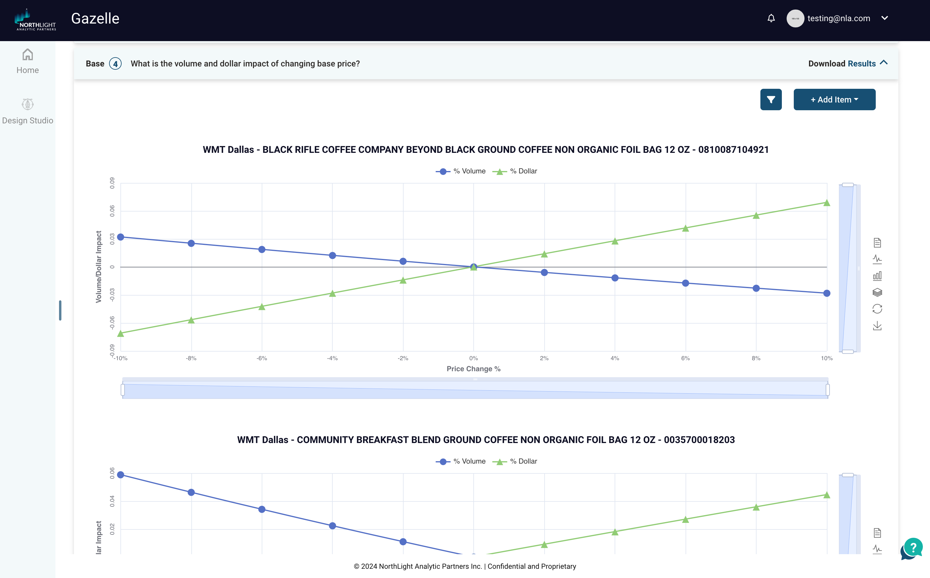Toggle % Volume legend in Community Breakfast chart
The height and width of the screenshot is (578, 930).
461,462
